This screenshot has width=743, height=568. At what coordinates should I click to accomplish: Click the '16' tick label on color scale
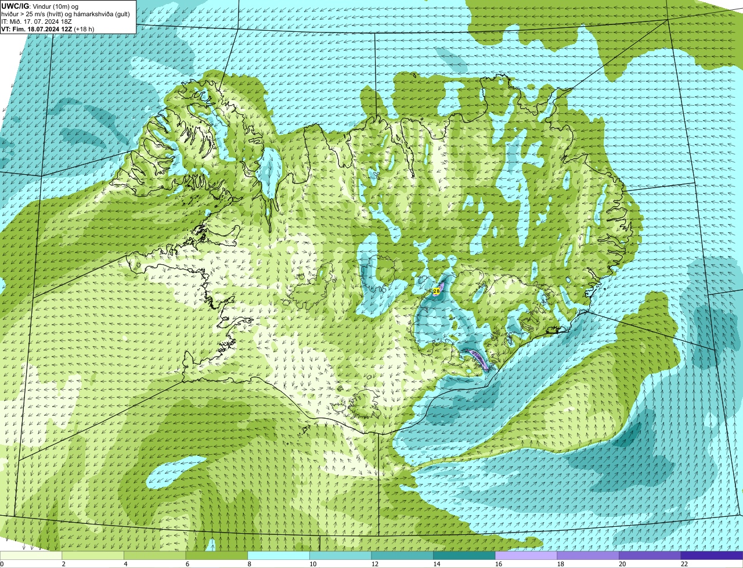pos(499,564)
